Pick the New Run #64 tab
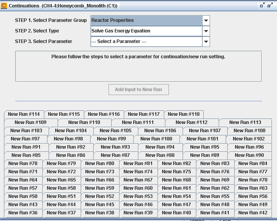Viewport: 277px width, 221px height. click(23, 180)
